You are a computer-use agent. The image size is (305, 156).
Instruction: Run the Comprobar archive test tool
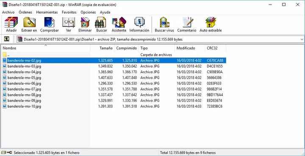[x=50, y=25]
